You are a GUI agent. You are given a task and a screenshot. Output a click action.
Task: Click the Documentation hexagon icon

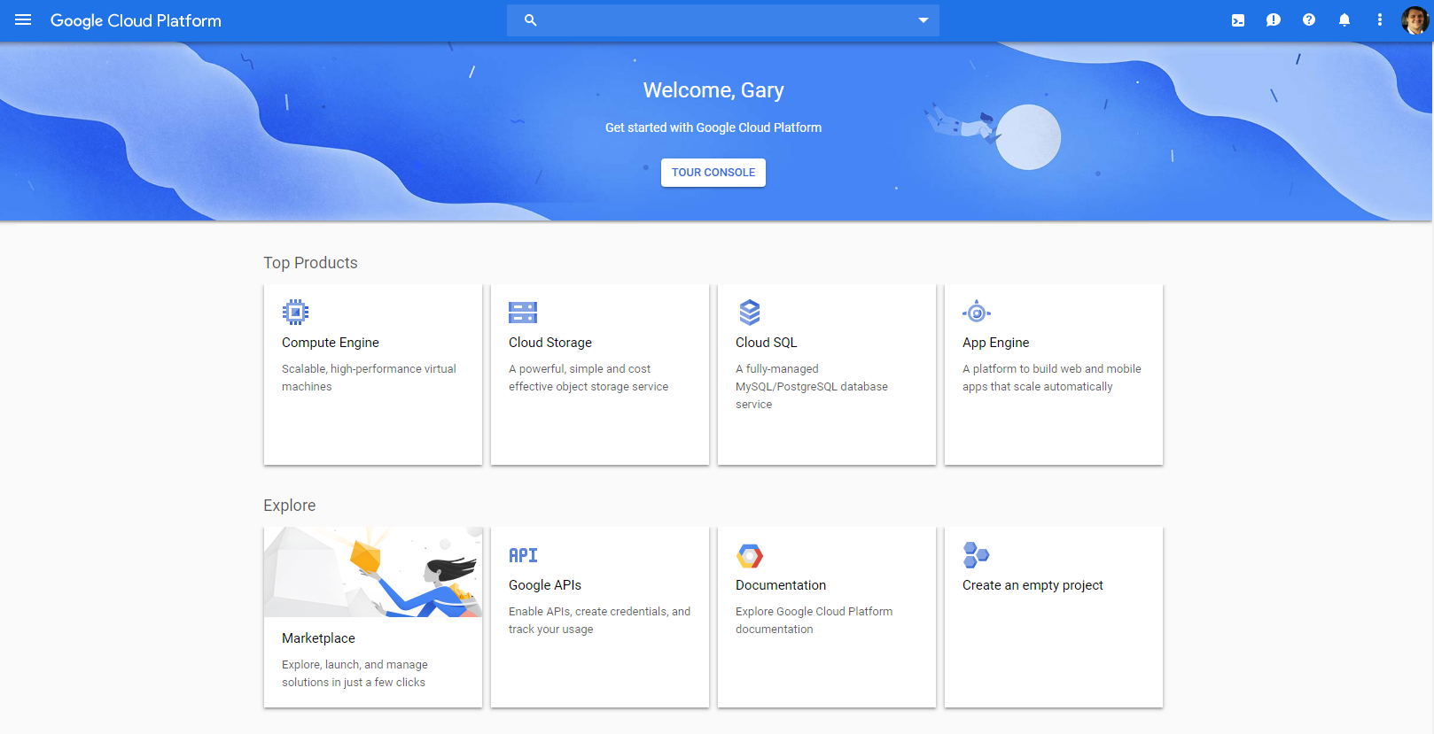click(750, 555)
